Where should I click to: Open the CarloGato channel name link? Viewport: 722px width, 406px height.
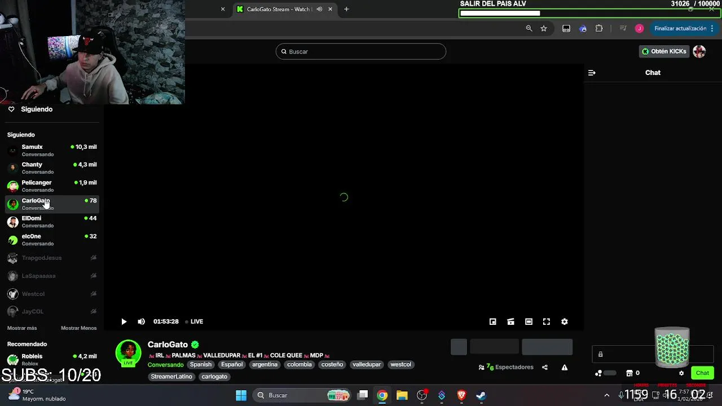point(168,345)
